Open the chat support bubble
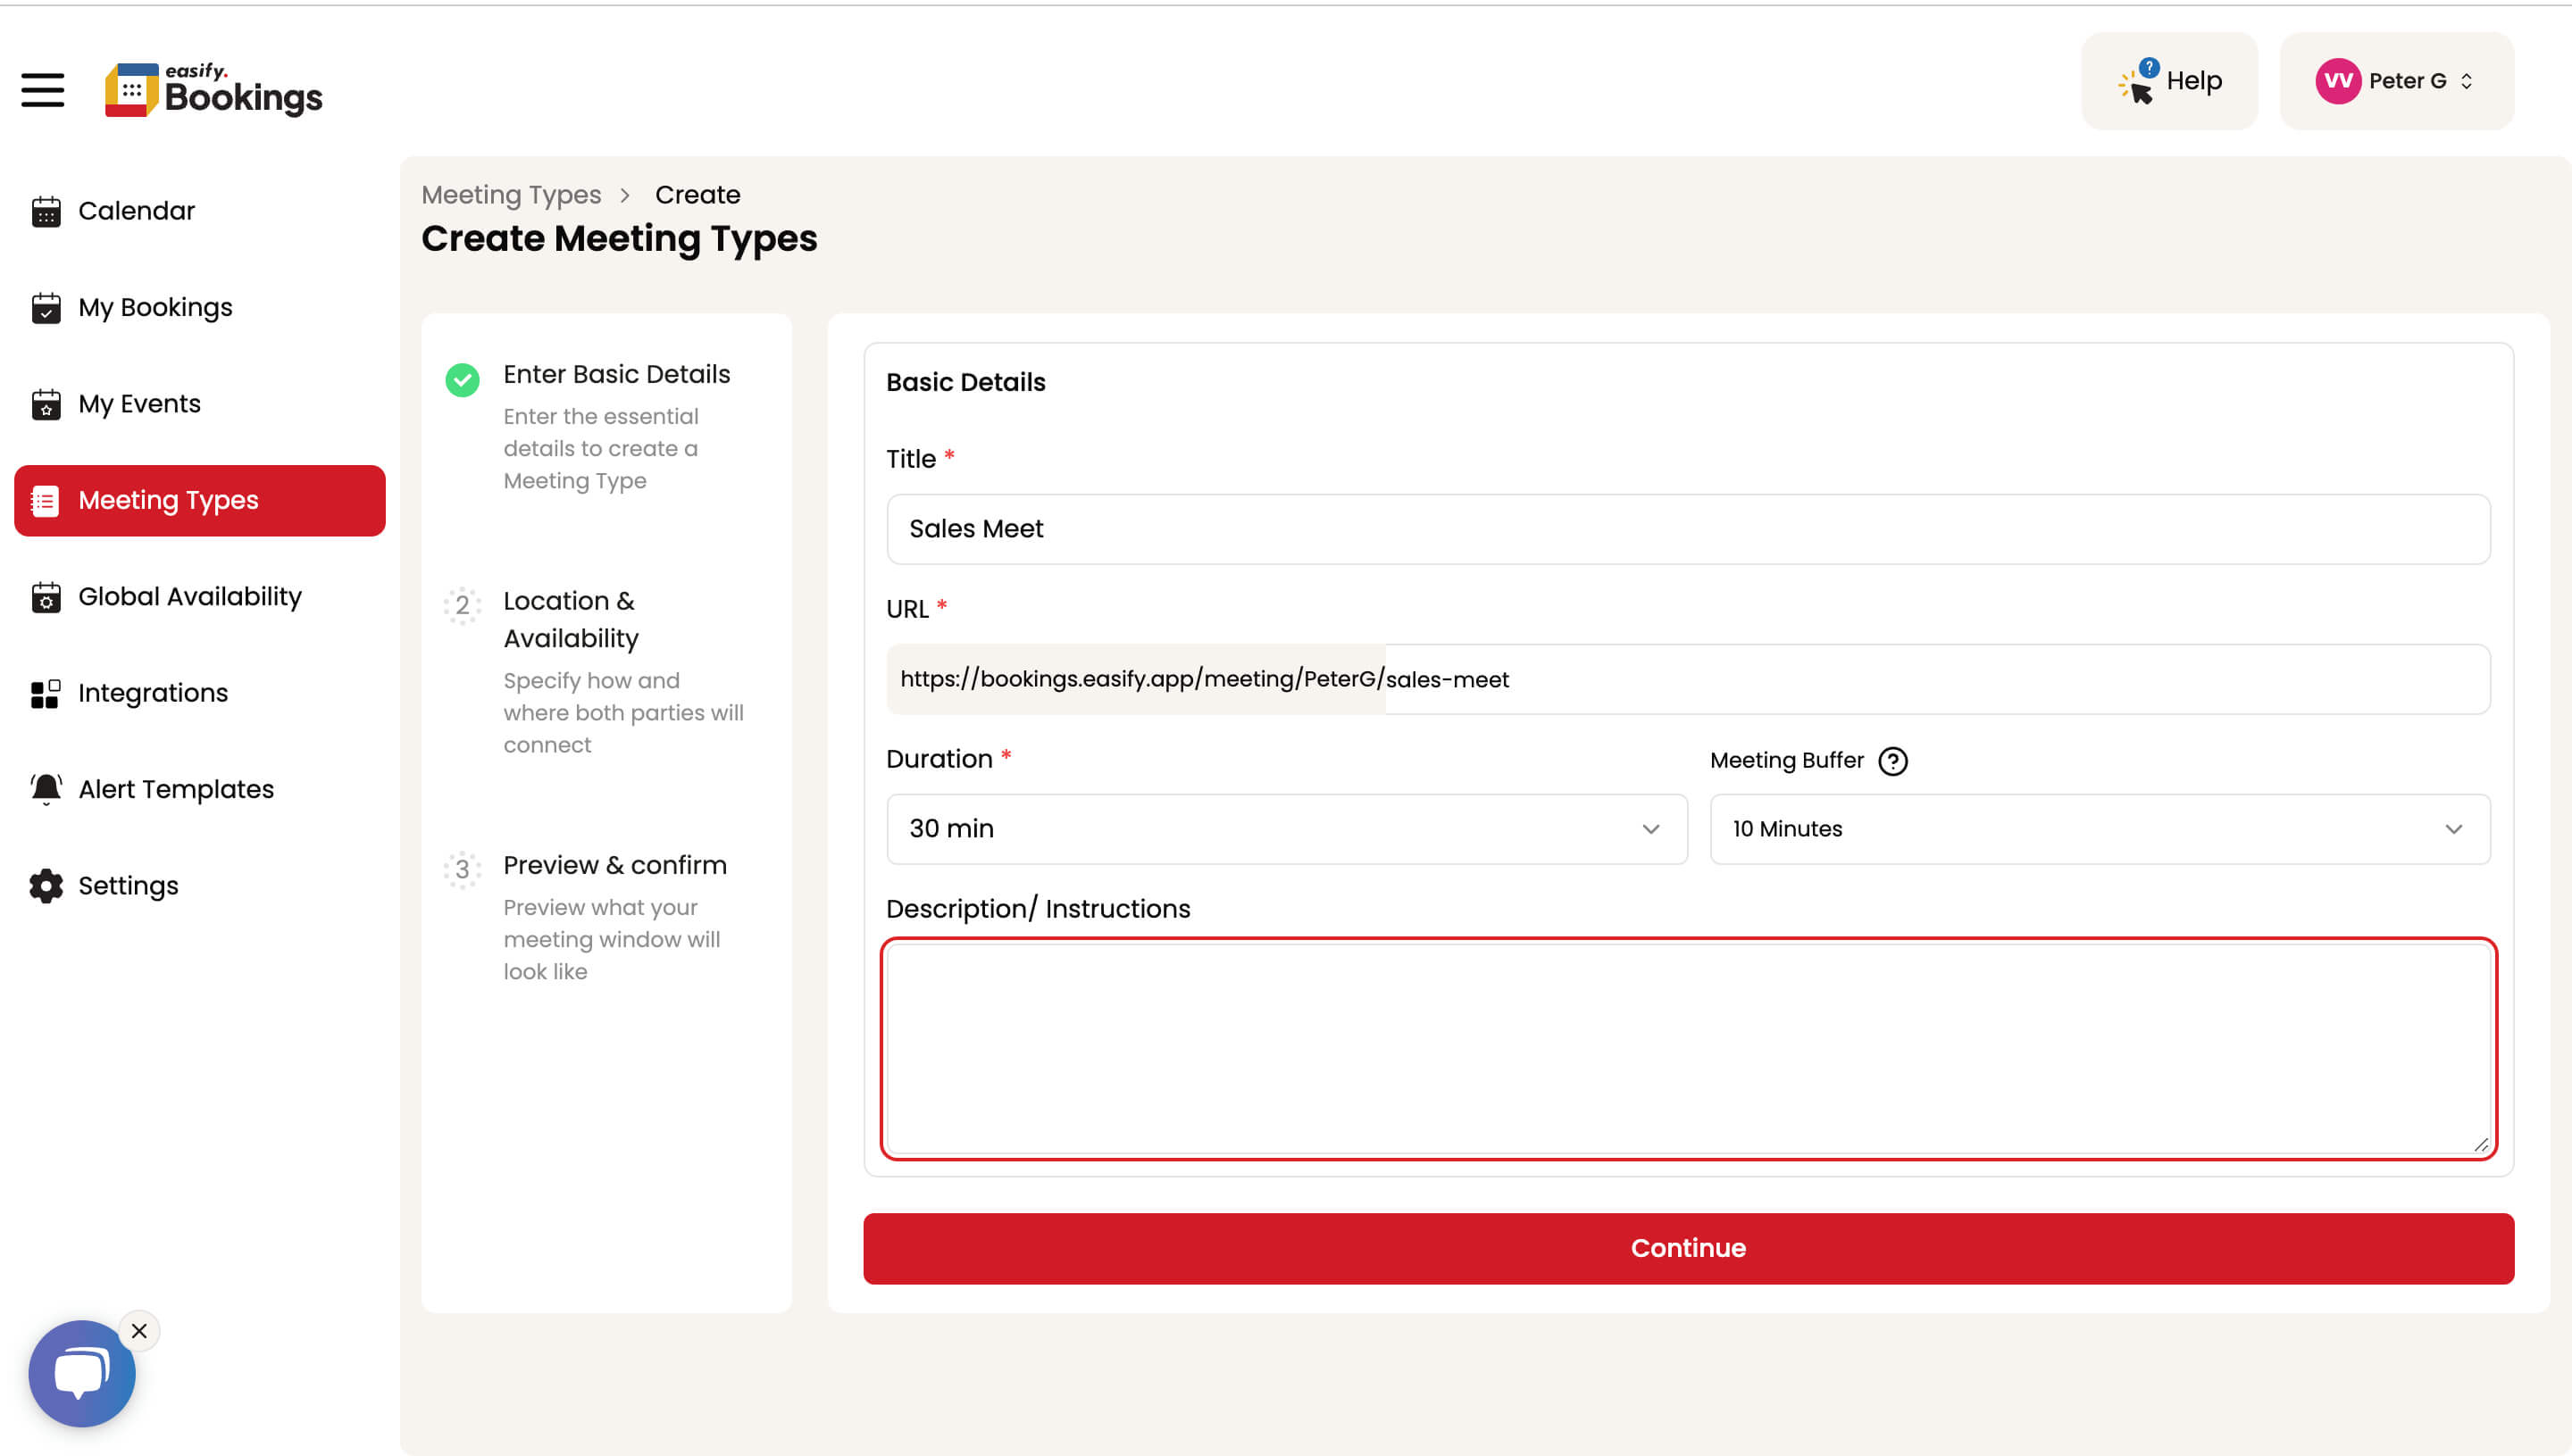 click(x=81, y=1373)
